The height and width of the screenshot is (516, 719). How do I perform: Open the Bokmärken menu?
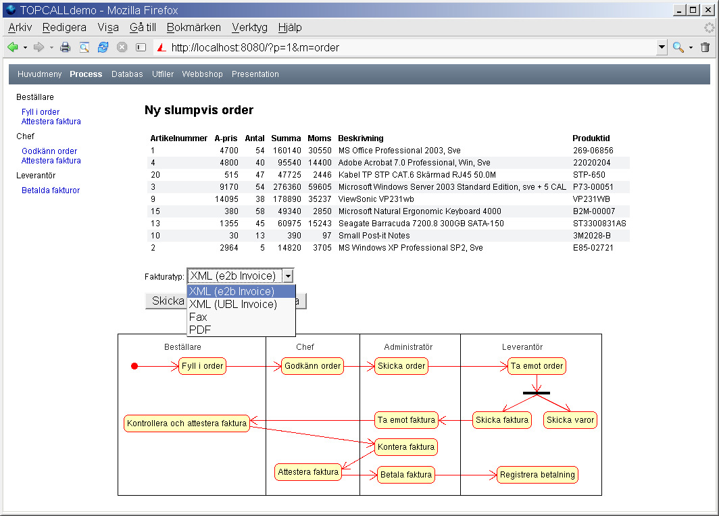(193, 28)
